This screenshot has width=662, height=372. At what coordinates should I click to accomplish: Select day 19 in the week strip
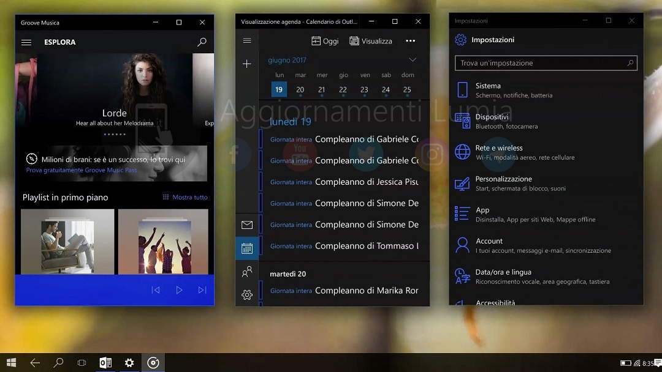279,89
